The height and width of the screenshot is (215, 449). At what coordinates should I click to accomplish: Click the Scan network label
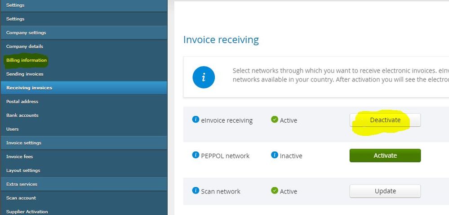coord(221,191)
